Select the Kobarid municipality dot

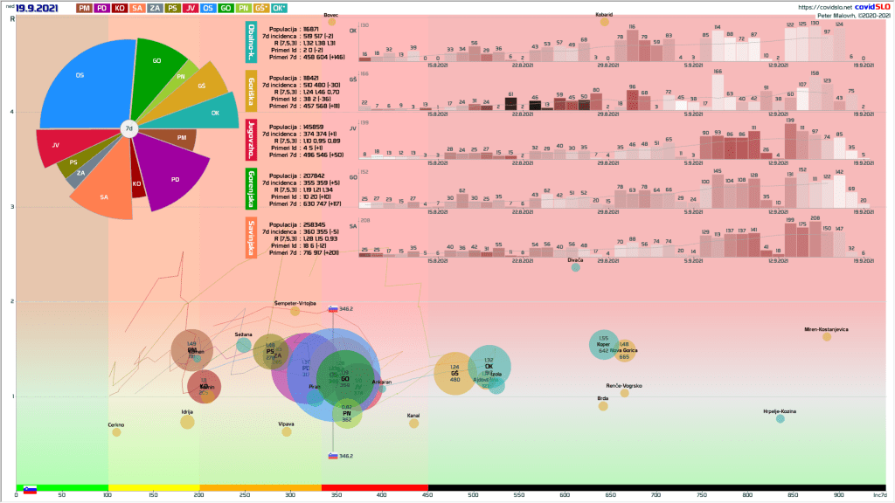tap(604, 21)
